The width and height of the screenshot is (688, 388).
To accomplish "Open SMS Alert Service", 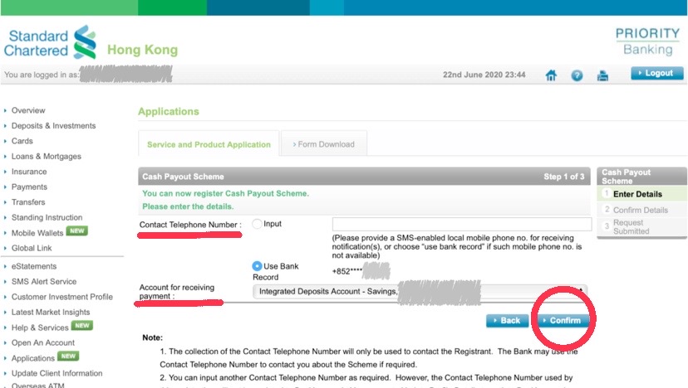I will 44,282.
